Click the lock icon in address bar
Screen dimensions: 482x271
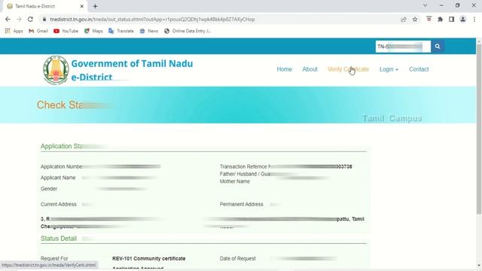tap(44, 19)
